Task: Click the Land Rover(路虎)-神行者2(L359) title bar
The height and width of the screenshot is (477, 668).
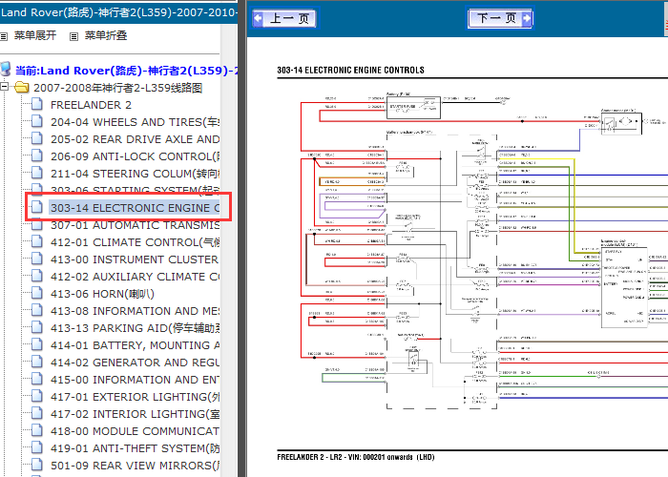Action: tap(119, 11)
